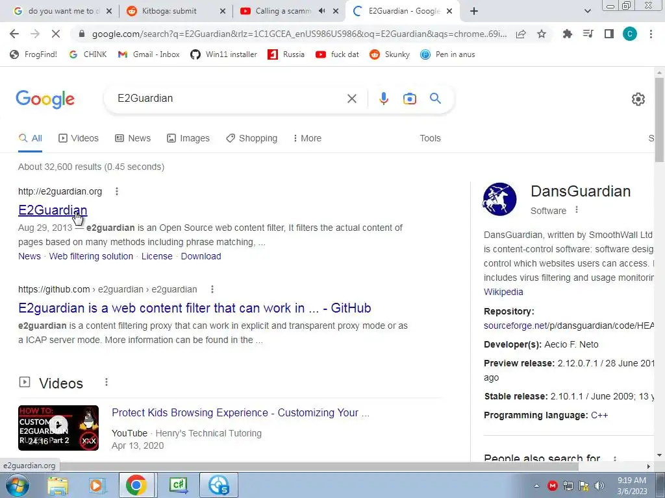
Task: Open Gmail - Inbox bookmark
Action: point(149,54)
